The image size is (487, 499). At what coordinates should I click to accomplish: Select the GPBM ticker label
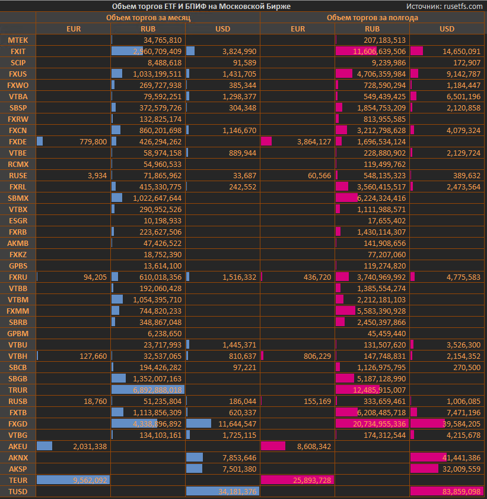18,334
